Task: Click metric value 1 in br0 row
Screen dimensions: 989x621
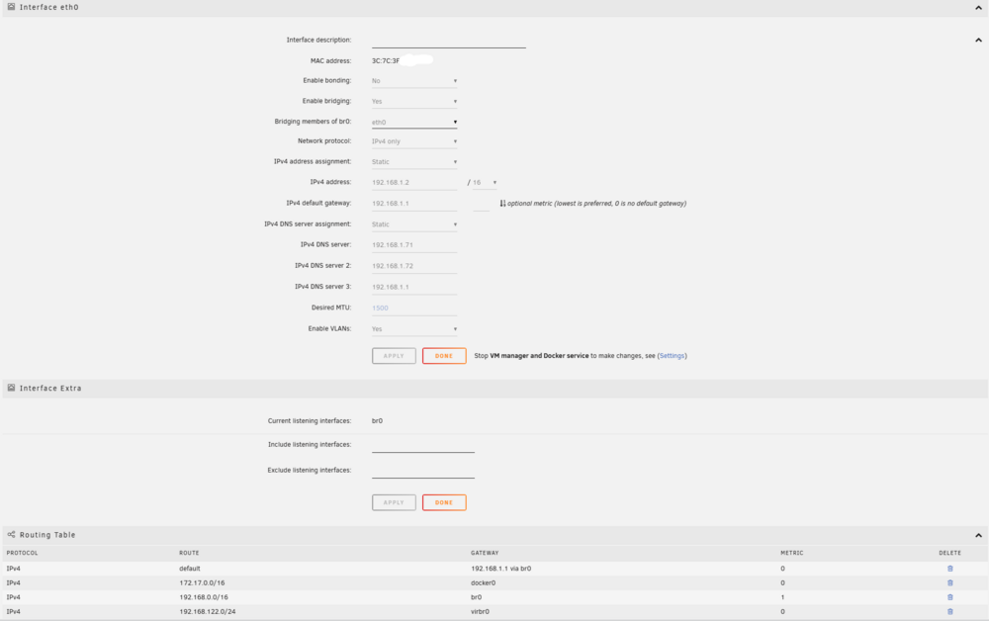Action: click(x=782, y=597)
